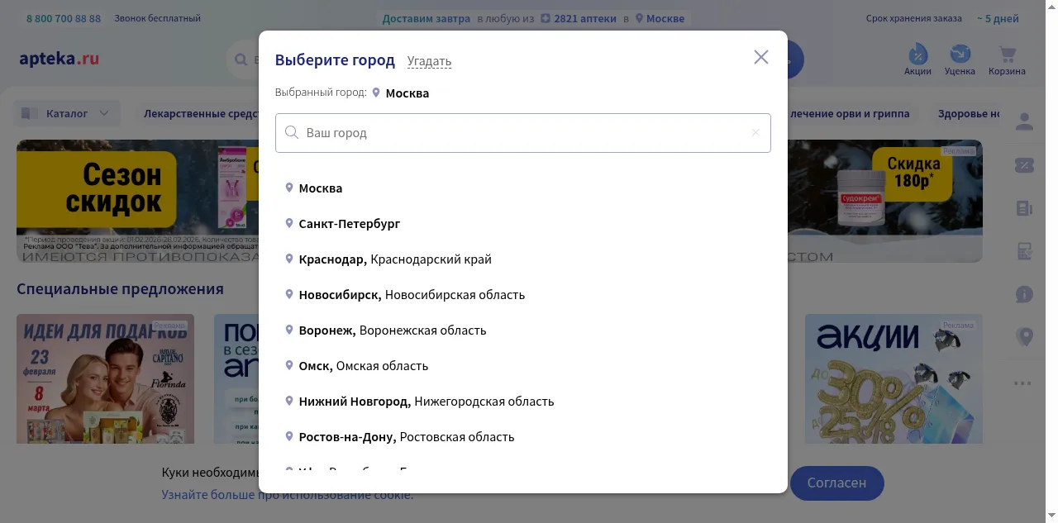Open the Корзина shopping cart

pyautogui.click(x=1007, y=60)
